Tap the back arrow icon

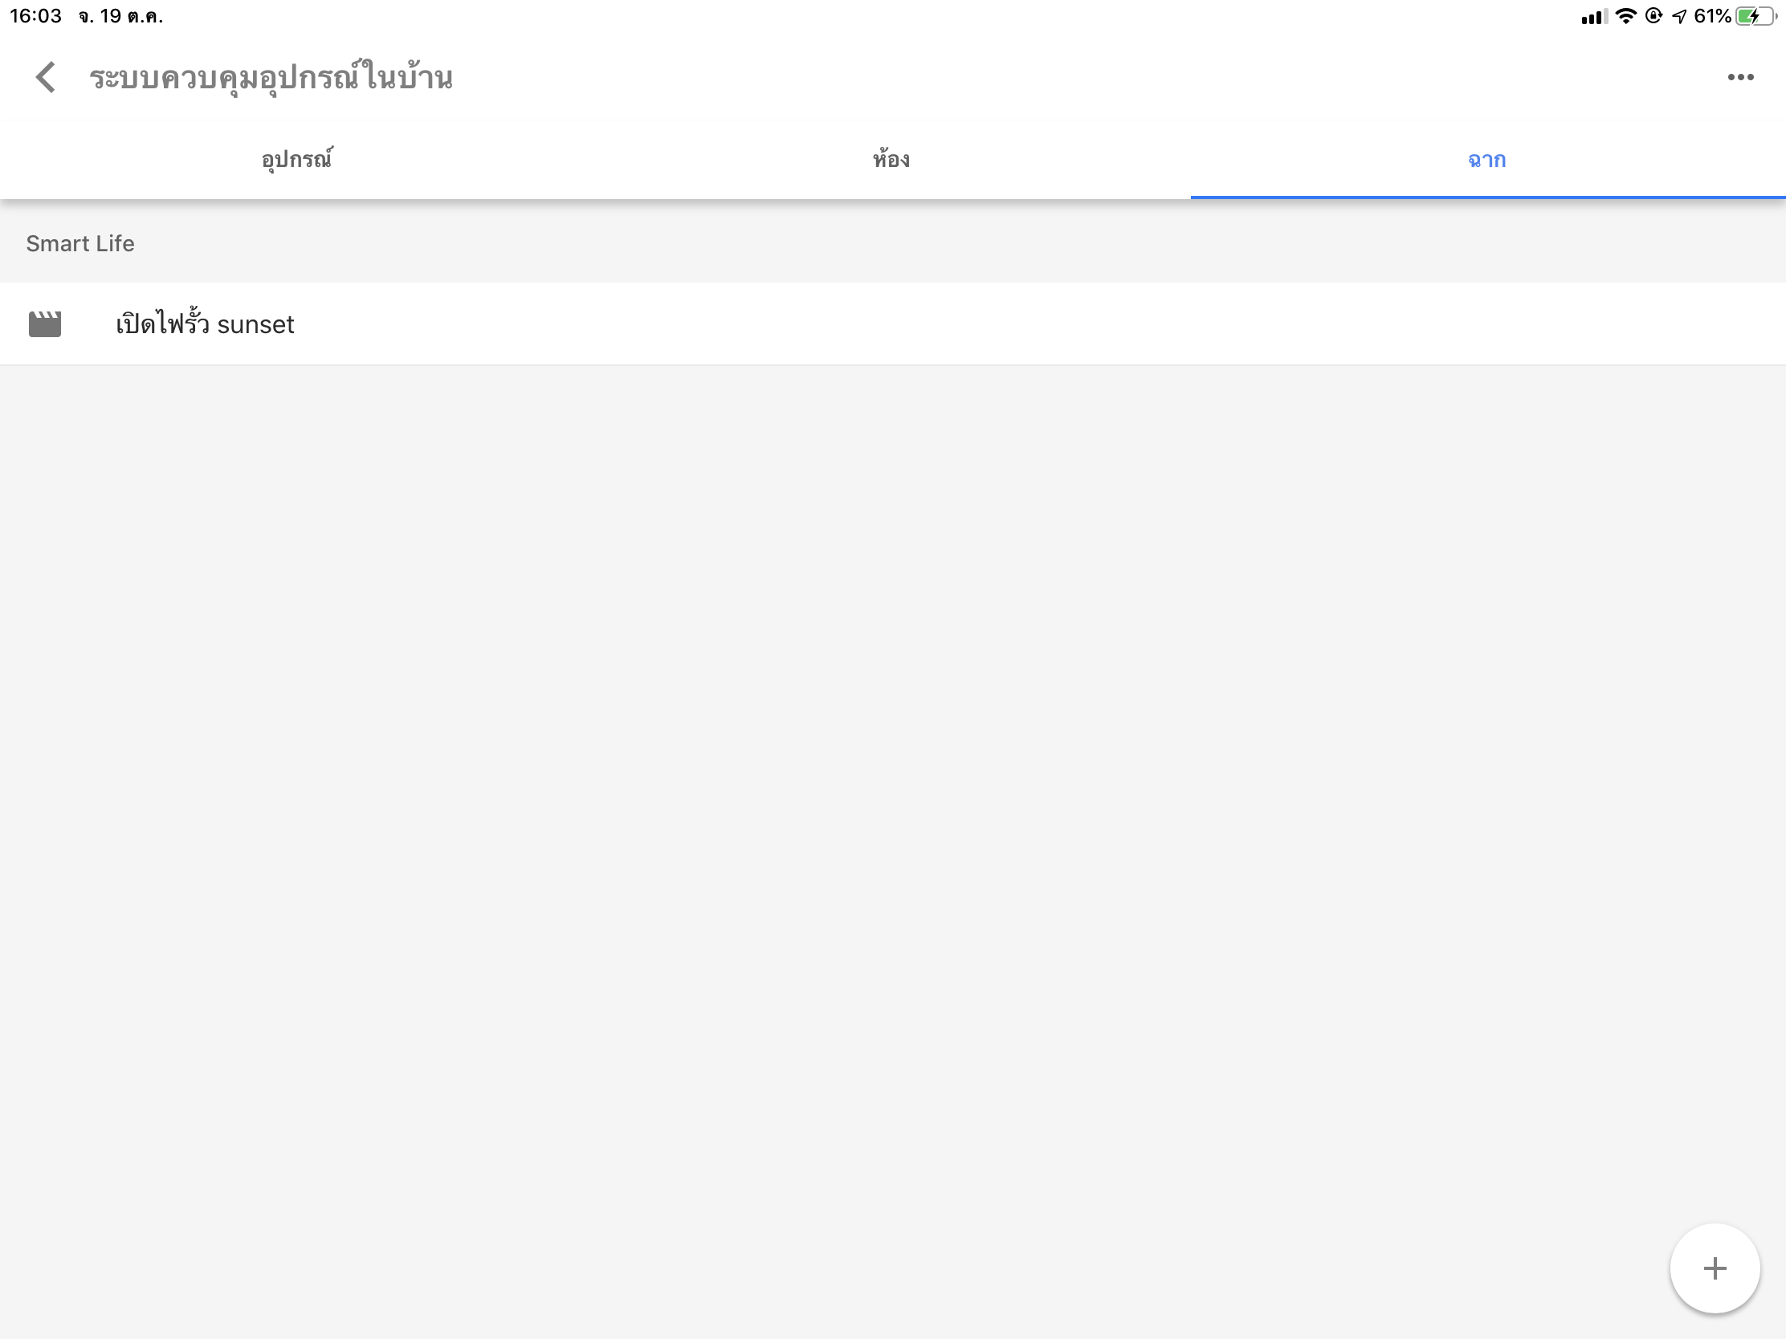(46, 78)
